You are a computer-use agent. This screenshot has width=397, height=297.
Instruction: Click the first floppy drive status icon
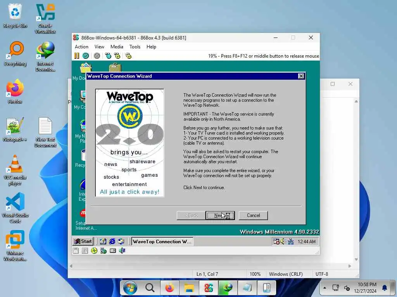pyautogui.click(x=76, y=251)
